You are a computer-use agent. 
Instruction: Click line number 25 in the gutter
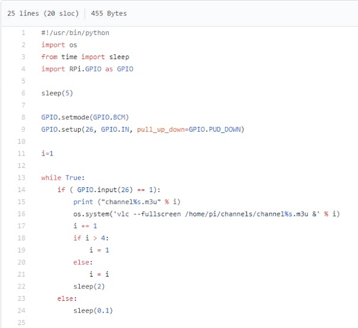(21, 323)
